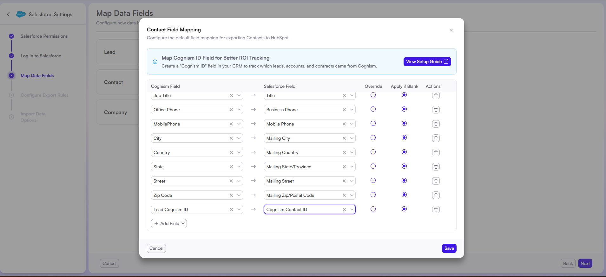Clear the Job Title Cognism field
Screen dimensions: 606x277
tap(231, 95)
